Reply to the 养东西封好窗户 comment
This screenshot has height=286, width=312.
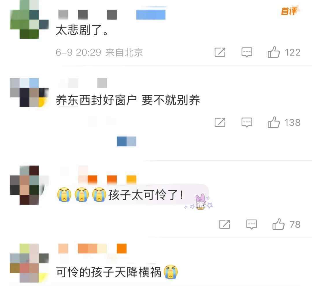coord(247,122)
